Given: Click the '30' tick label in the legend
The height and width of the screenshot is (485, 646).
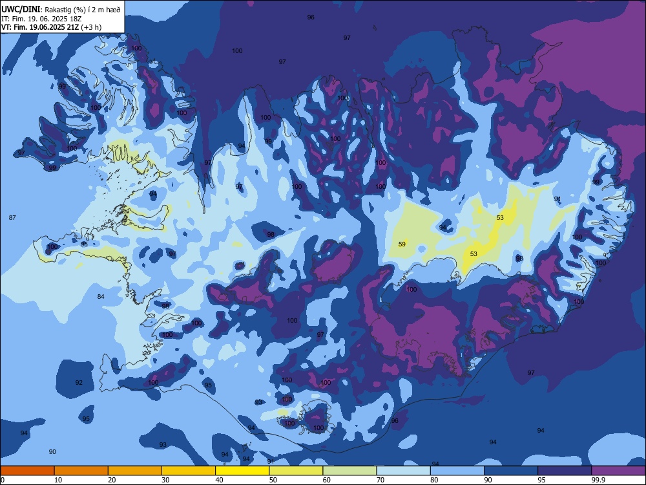Looking at the screenshot, I should tap(165, 480).
